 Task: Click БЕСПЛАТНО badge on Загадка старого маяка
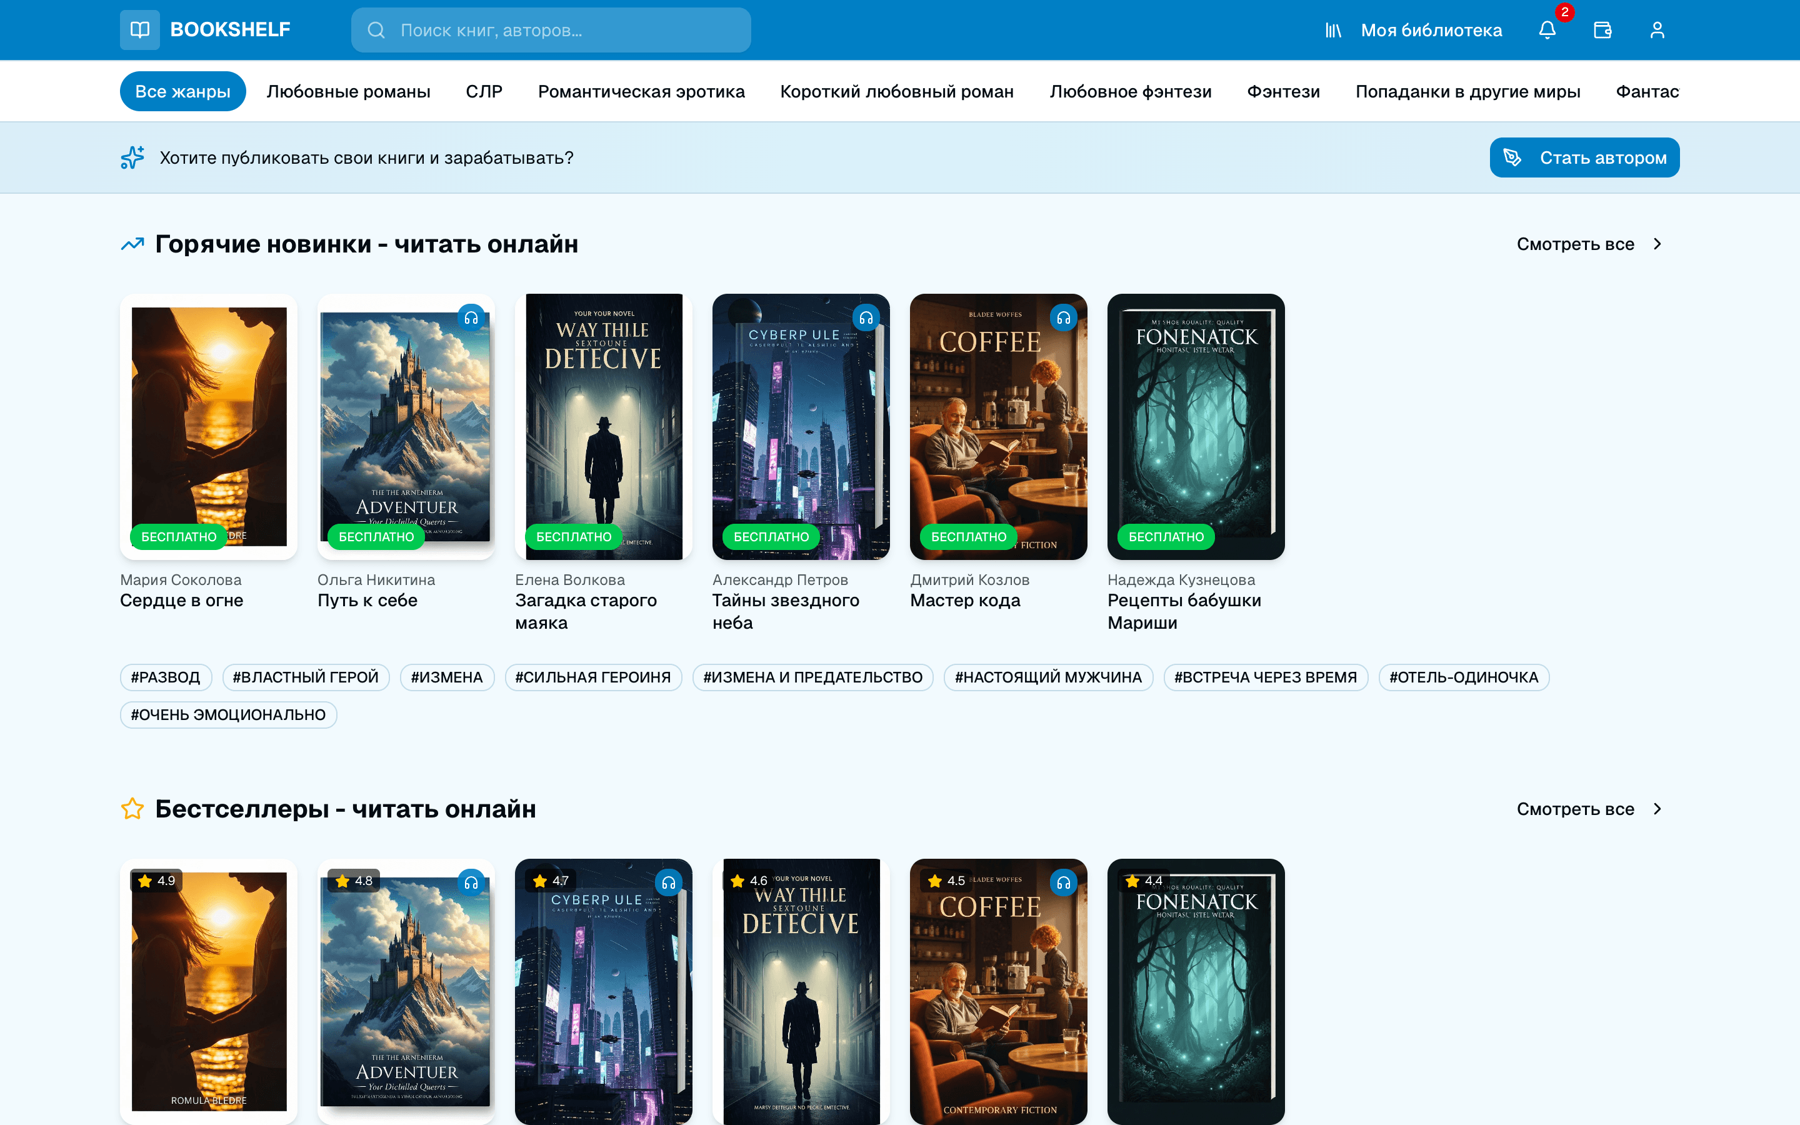[574, 537]
